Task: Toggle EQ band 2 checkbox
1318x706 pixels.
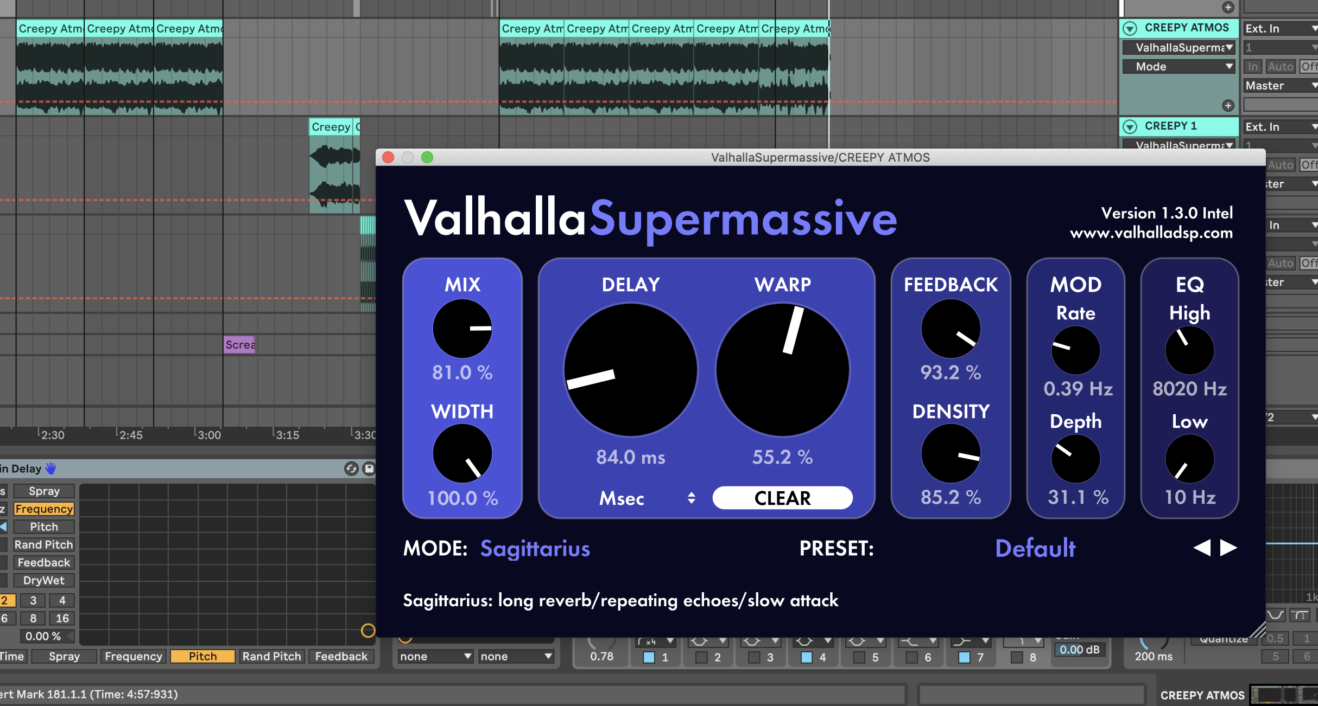Action: point(701,657)
